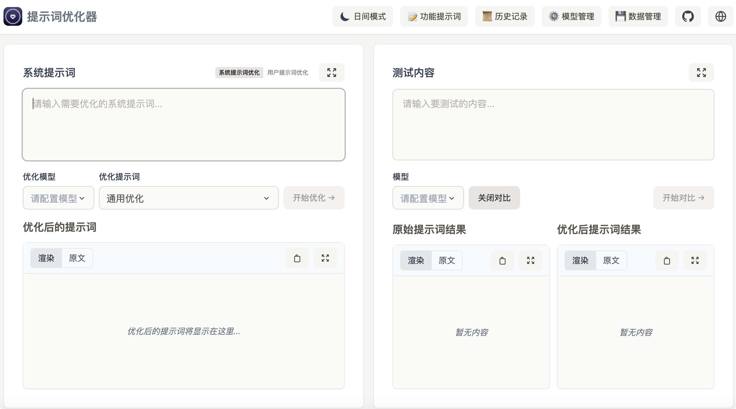Copy the optimized prompt with clipboard icon
The image size is (736, 409).
297,258
